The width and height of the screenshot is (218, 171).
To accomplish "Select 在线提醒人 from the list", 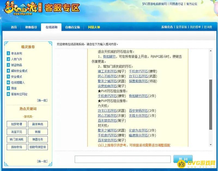I will [x=18, y=82].
